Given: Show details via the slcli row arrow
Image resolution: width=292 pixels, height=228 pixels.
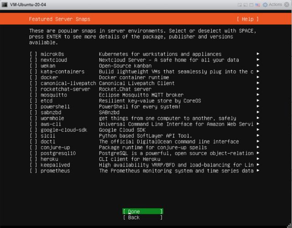Looking at the screenshot, I should pos(258,135).
